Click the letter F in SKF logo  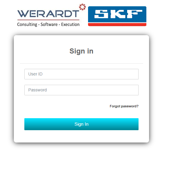pos(134,14)
